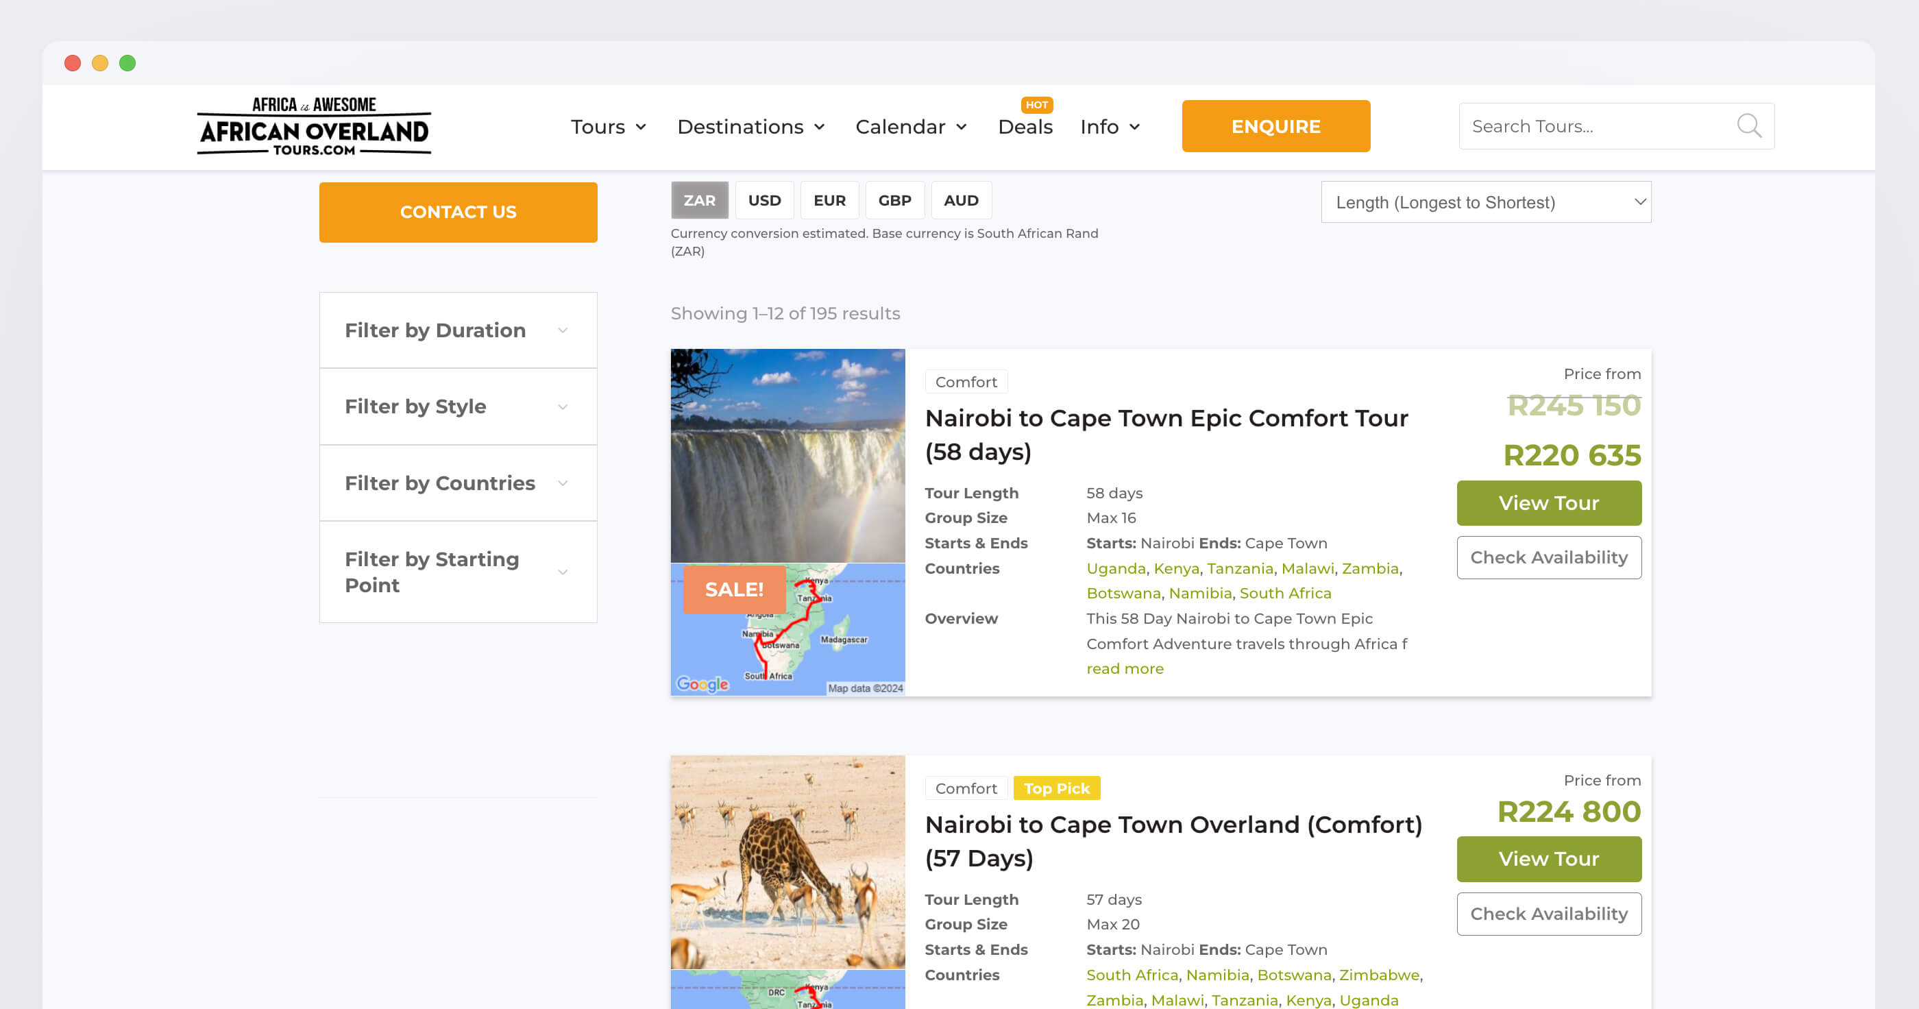Open South Africa link in 58 days tour

(x=1285, y=593)
